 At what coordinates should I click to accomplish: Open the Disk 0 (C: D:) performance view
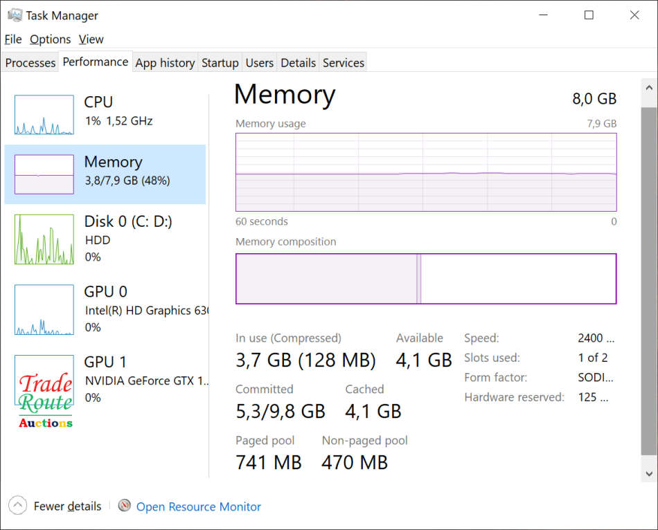(x=128, y=221)
